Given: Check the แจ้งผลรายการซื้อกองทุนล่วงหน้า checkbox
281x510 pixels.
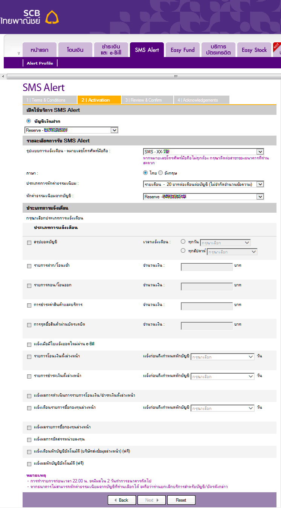Looking at the screenshot, I should (x=29, y=428).
